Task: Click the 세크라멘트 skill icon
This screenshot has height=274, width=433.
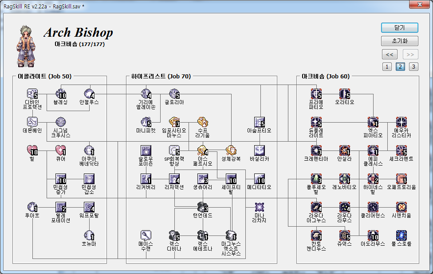Action: click(402, 151)
